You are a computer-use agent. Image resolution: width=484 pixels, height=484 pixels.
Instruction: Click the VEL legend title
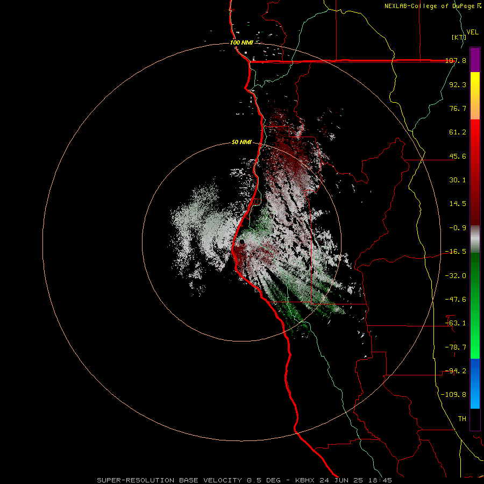[473, 32]
